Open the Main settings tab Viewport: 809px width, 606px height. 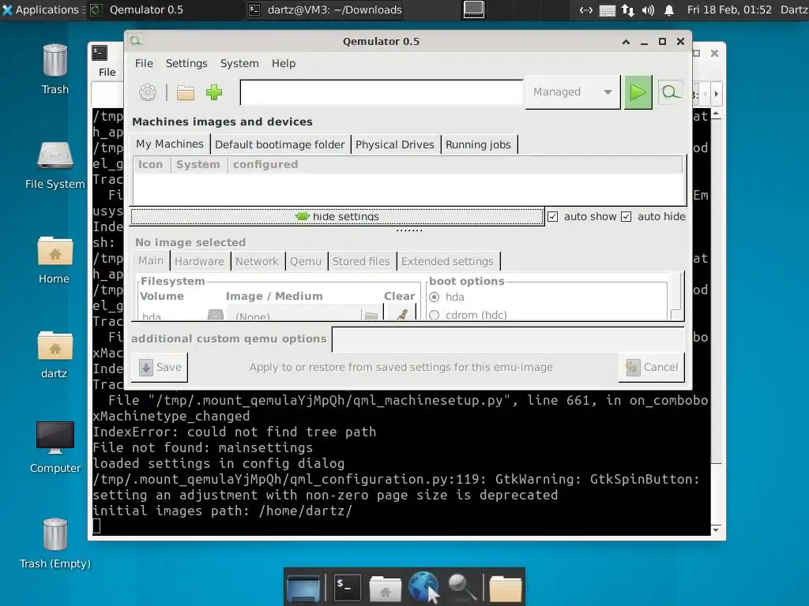pyautogui.click(x=151, y=260)
